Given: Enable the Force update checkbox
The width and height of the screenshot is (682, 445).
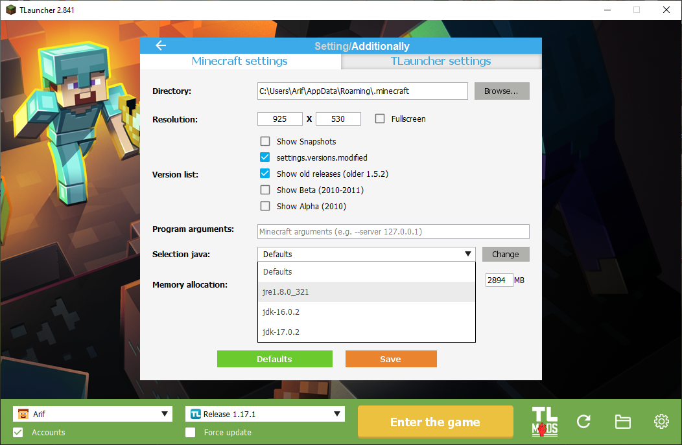Looking at the screenshot, I should [190, 433].
